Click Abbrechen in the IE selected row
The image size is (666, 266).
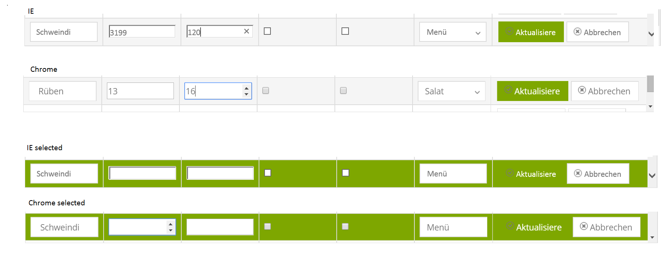click(598, 174)
